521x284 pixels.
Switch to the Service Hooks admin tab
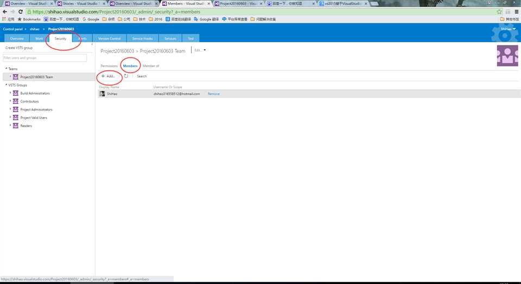click(143, 38)
